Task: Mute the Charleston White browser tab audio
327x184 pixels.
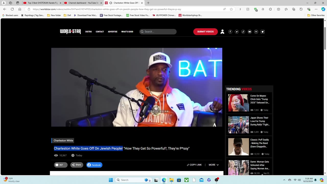Action: [111, 3]
